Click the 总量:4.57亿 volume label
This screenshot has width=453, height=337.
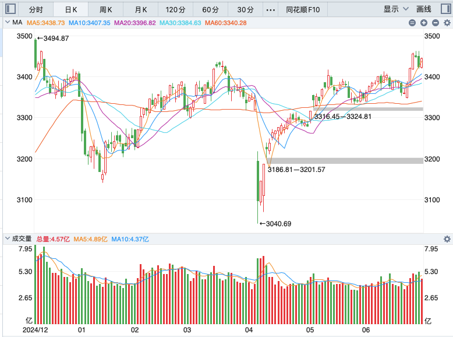[x=53, y=239]
